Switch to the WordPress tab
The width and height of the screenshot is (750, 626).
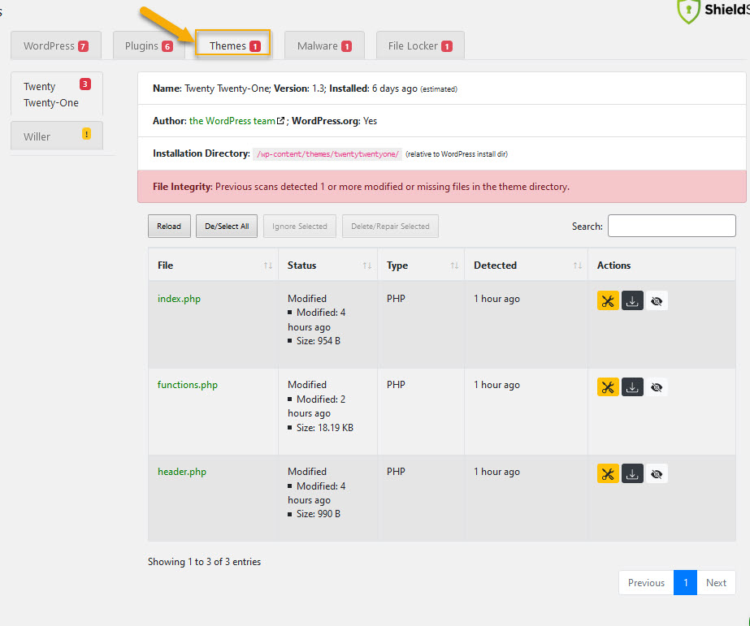(x=56, y=46)
